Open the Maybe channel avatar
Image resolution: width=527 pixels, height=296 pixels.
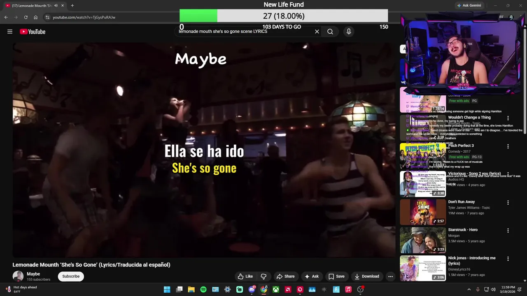tap(18, 276)
